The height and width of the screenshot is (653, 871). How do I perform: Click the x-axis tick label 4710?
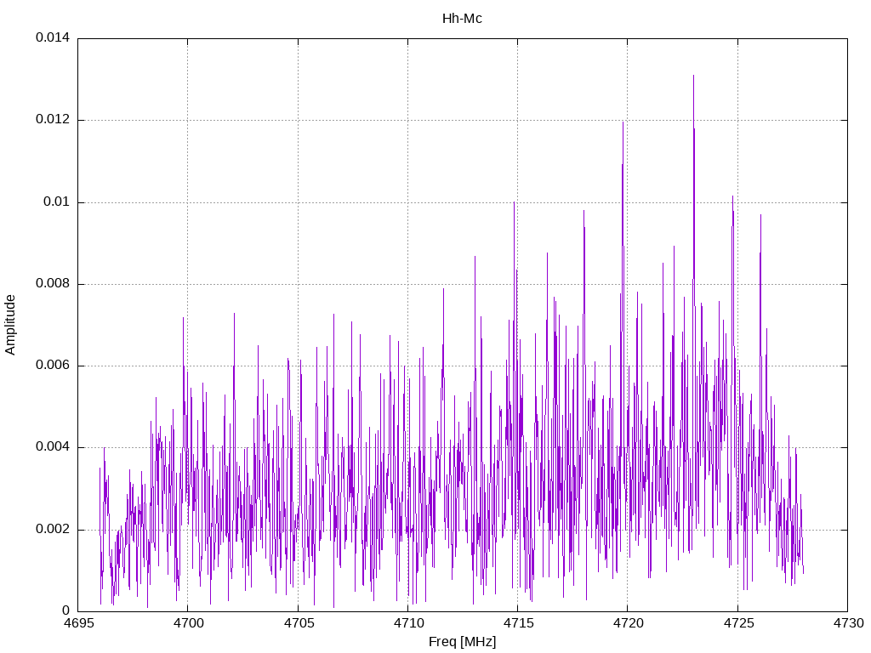pyautogui.click(x=407, y=623)
